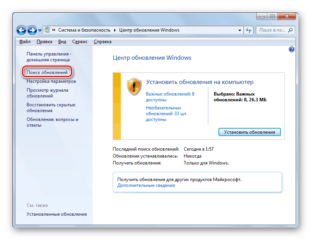The width and height of the screenshot is (311, 240).
Task: Open the Вид menu
Action: 62,42
